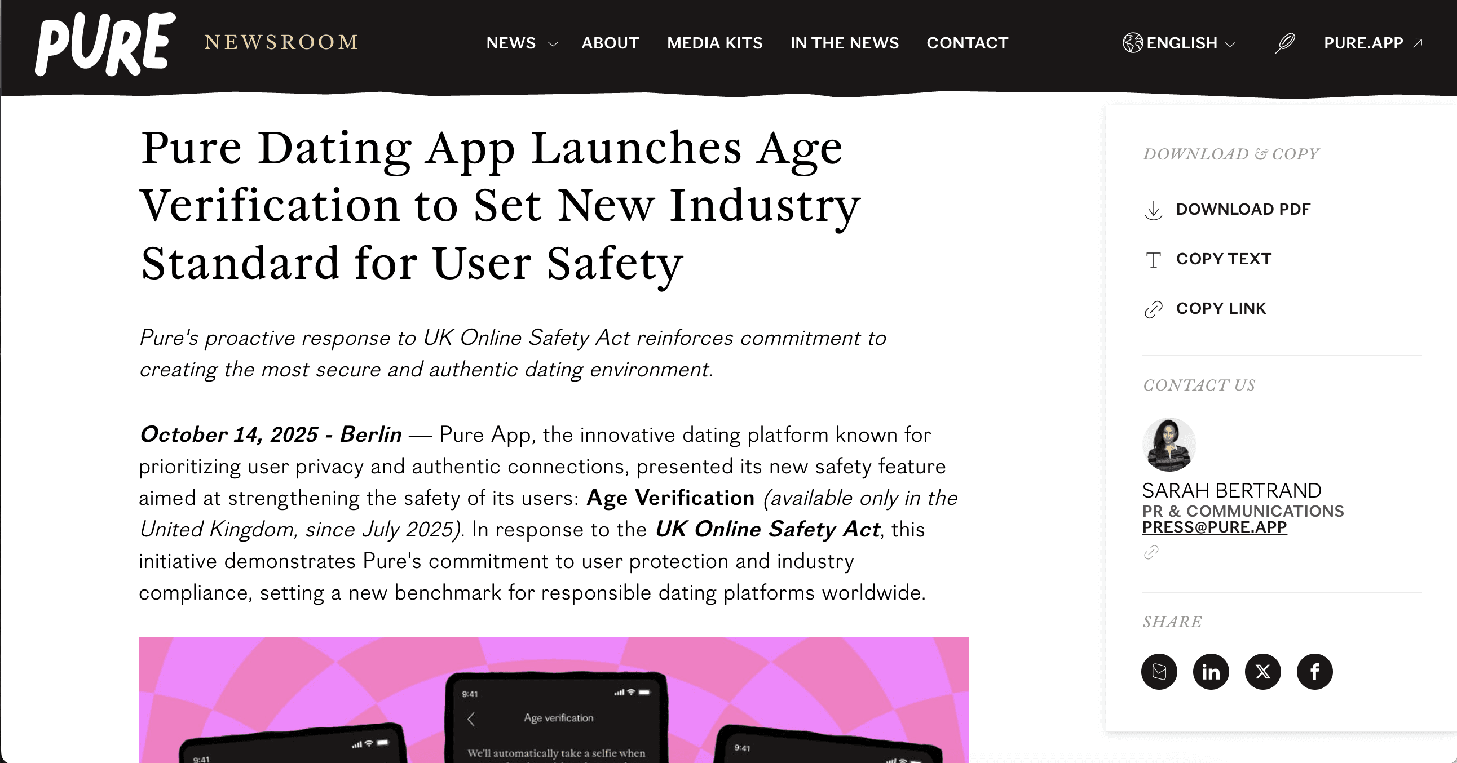
Task: Click the download arrow icon
Action: 1153,210
